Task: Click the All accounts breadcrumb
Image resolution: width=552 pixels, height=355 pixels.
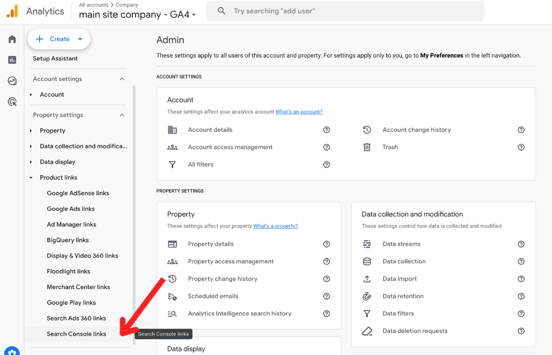Action: coord(94,5)
